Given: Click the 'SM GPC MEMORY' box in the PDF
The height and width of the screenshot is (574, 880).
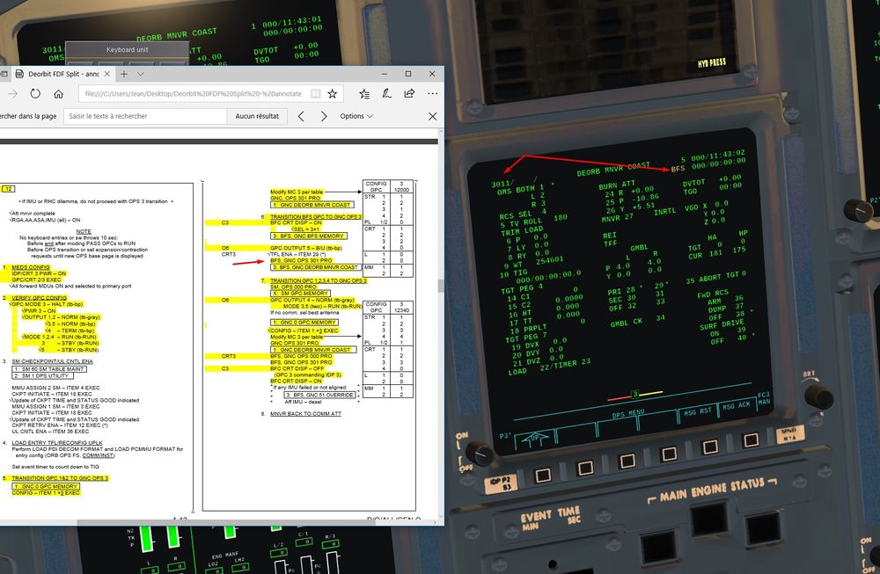Looking at the screenshot, I should 300,294.
